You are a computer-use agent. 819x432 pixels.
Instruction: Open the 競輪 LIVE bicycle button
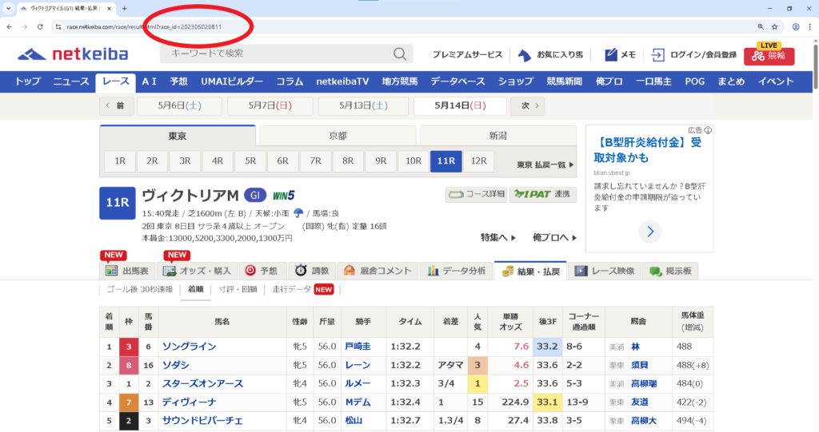769,55
